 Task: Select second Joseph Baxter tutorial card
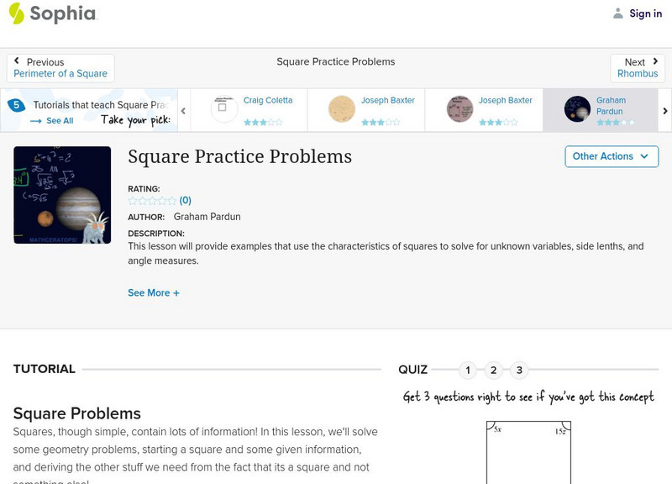click(x=483, y=109)
